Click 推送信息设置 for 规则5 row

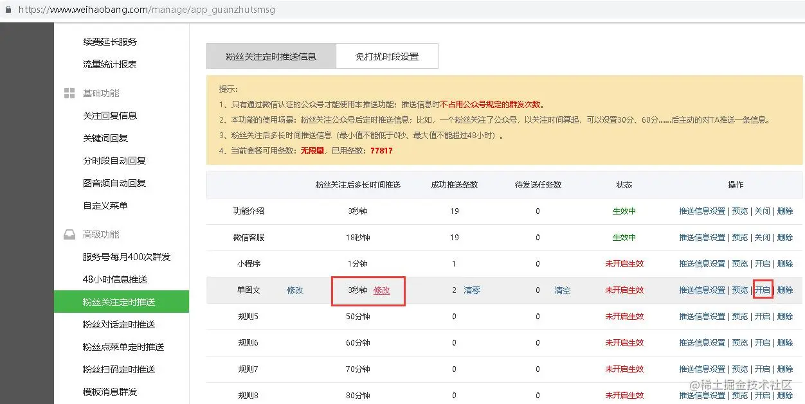702,316
